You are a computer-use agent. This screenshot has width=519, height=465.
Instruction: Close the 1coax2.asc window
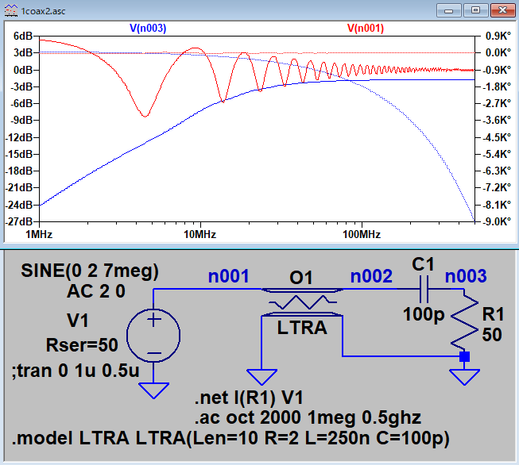click(x=502, y=10)
